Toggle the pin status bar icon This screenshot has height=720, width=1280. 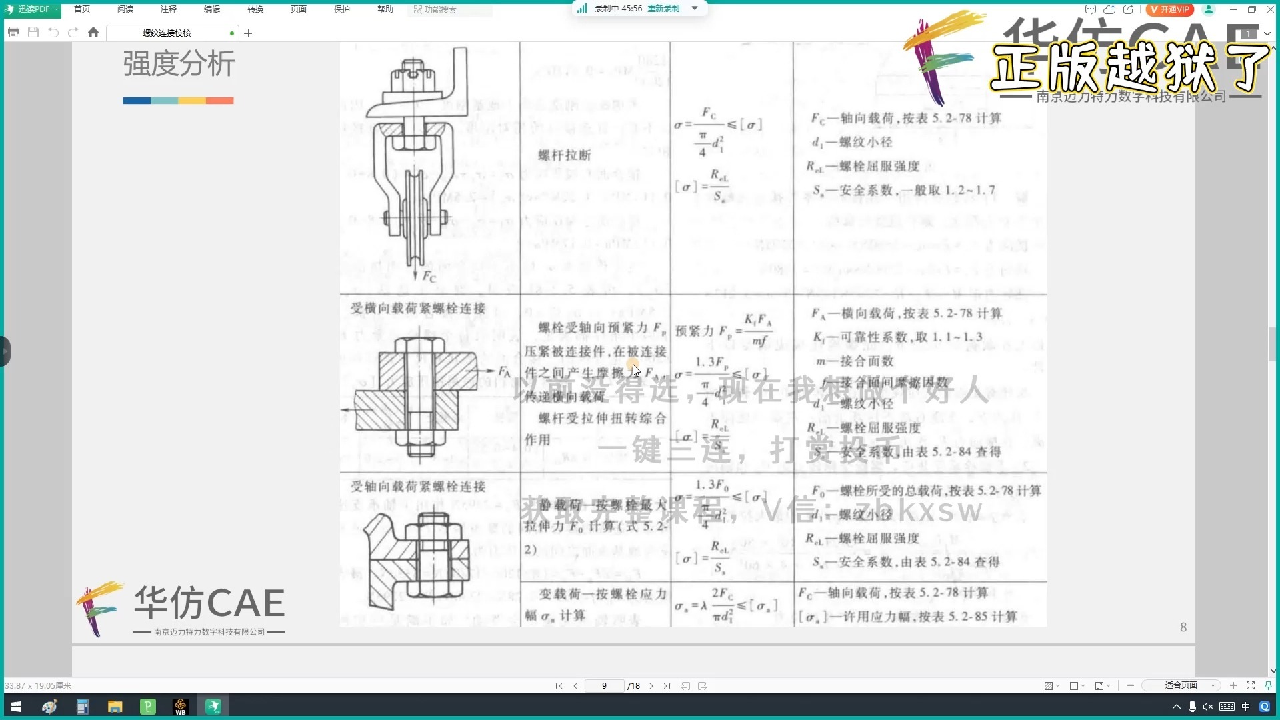(1268, 685)
